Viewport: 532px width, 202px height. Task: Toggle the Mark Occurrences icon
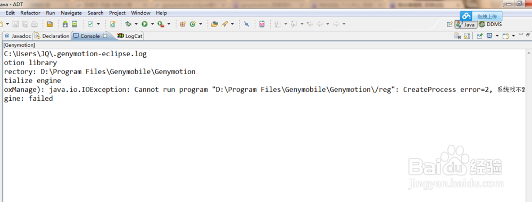coord(247,24)
